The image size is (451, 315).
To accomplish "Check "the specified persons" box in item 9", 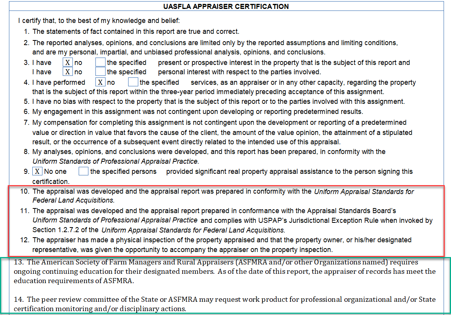I will [84, 171].
